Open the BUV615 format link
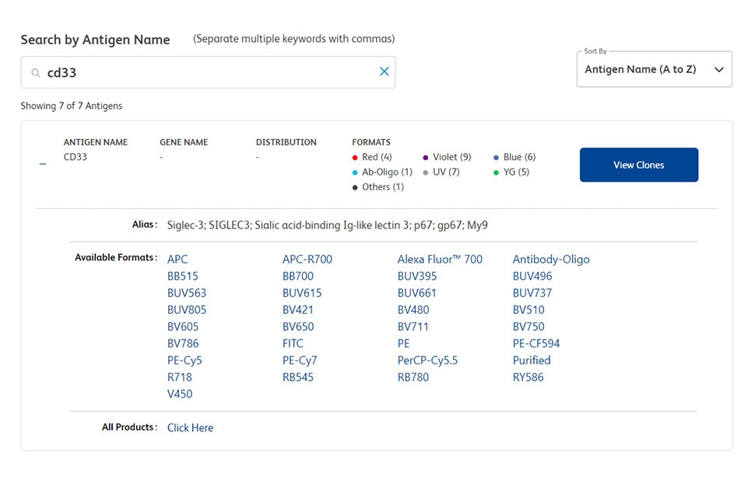This screenshot has width=755, height=484. (302, 293)
